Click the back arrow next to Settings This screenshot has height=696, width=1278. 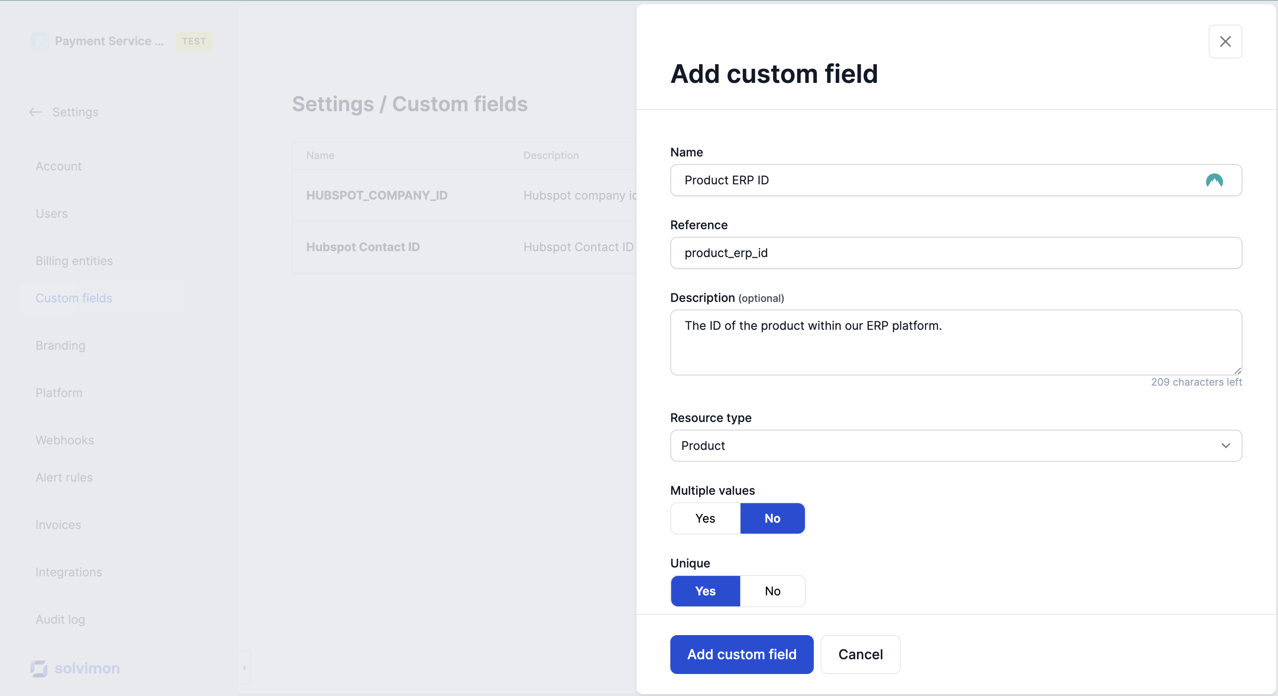pos(35,112)
